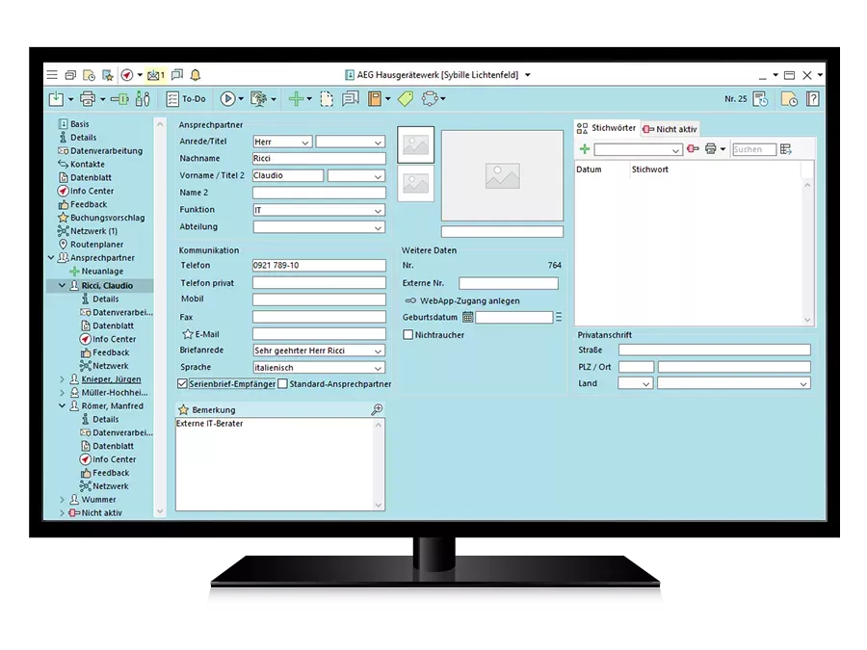Click the hamburger menu icon in title bar
This screenshot has height=650, width=867.
coord(52,75)
